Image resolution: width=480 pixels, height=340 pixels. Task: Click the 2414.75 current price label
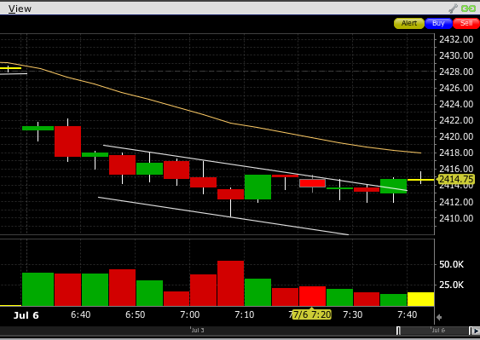[456, 179]
